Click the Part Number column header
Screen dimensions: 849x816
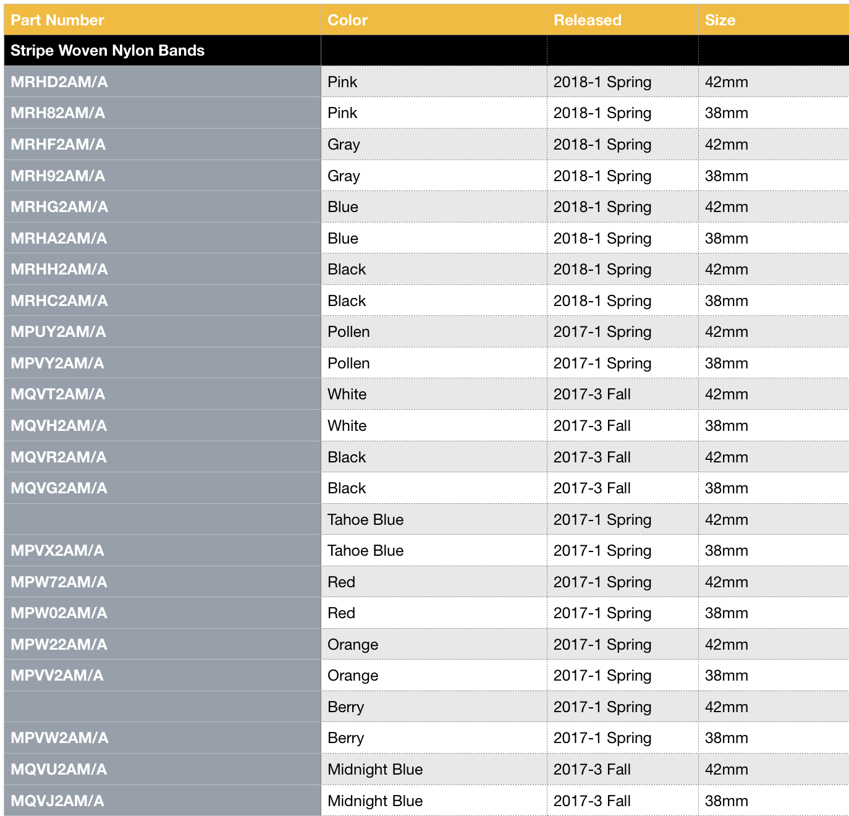click(57, 20)
